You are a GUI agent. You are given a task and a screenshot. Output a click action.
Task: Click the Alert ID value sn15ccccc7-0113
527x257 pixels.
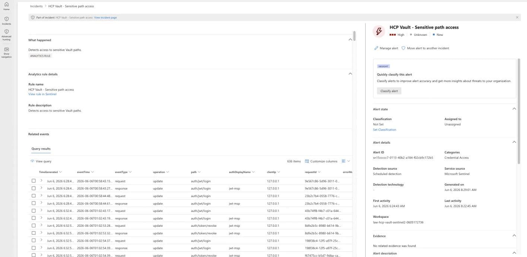tap(403, 158)
